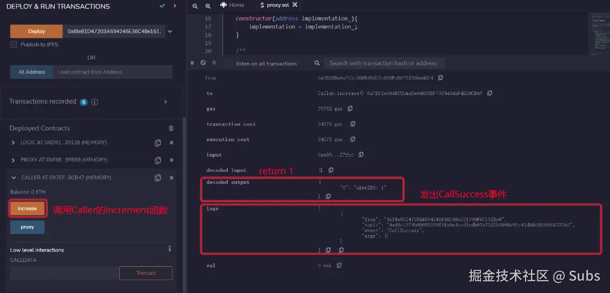Toggle the terminal with double-chevron icon
The height and width of the screenshot is (293, 610).
(192, 63)
